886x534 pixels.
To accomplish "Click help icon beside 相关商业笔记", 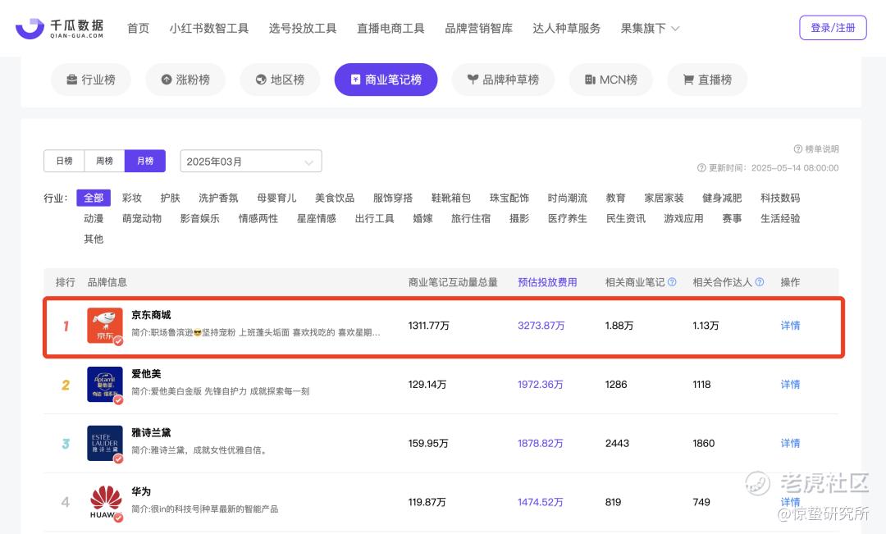I will pos(672,282).
